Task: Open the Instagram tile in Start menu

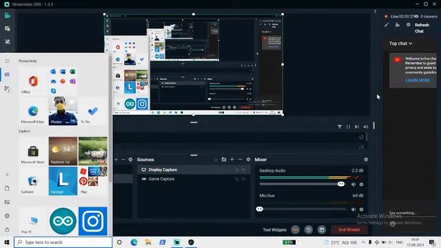Action: coord(93,221)
